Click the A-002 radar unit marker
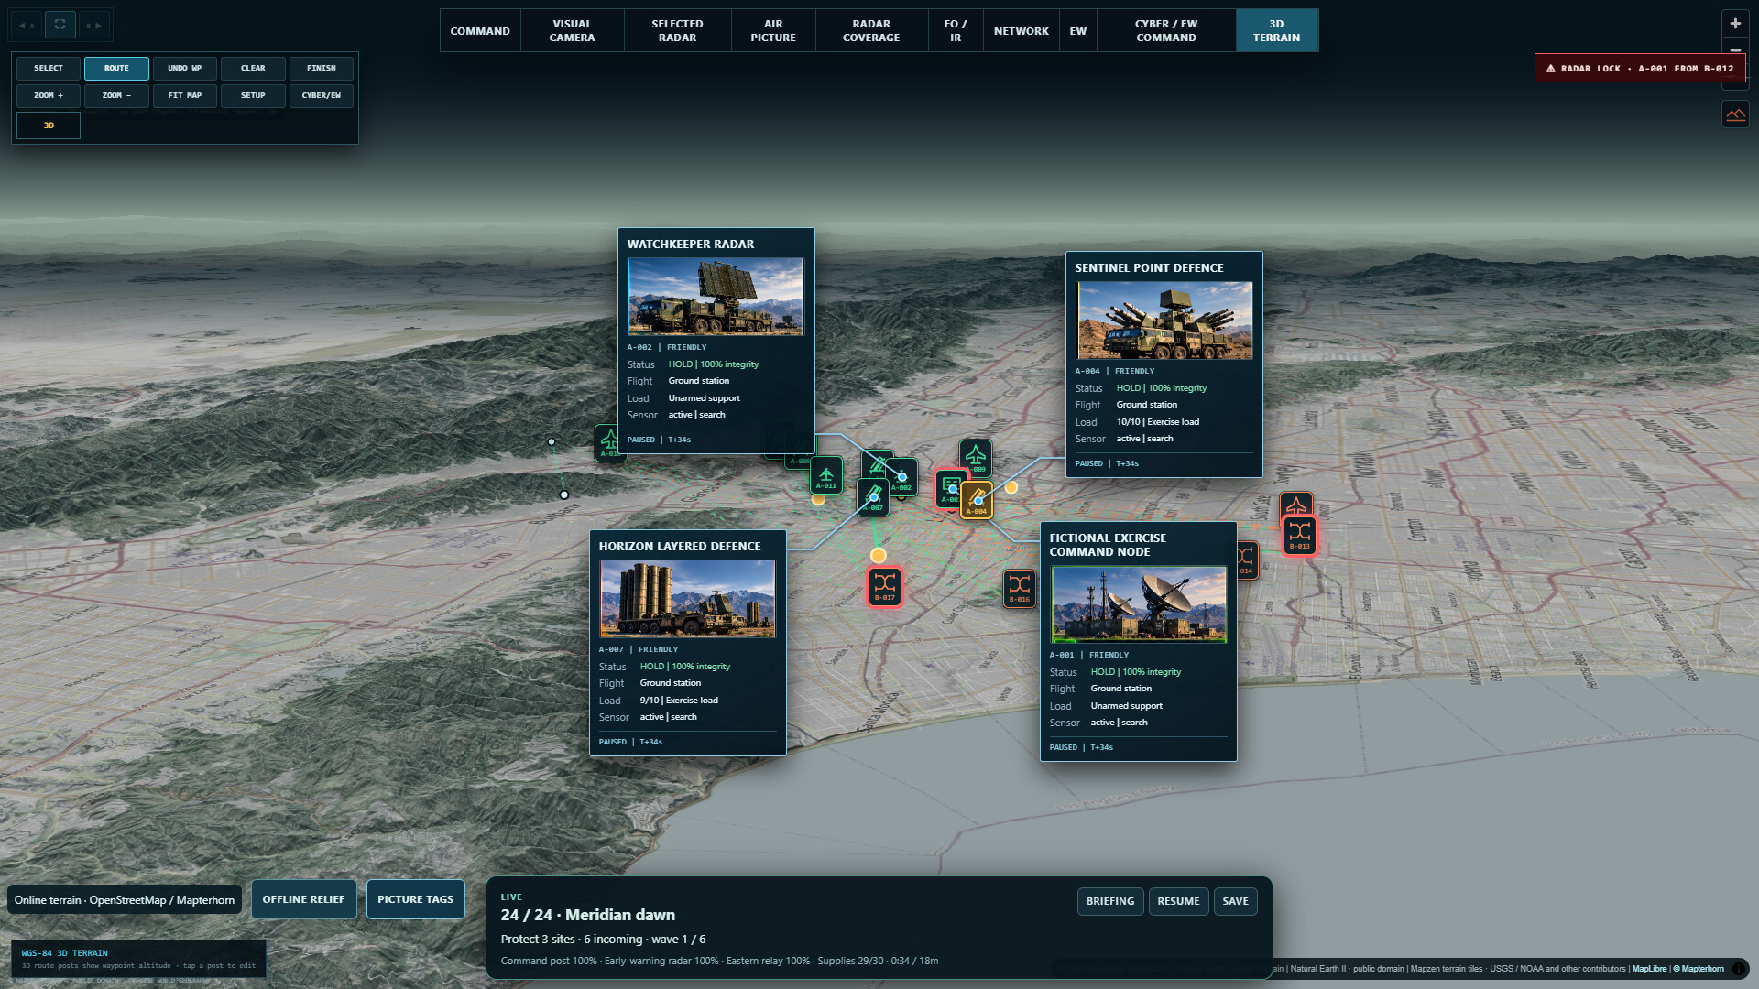Screen dimensions: 1759x989 (901, 477)
